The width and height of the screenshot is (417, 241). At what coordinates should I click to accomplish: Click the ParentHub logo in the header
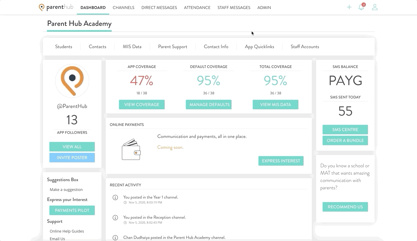click(56, 7)
